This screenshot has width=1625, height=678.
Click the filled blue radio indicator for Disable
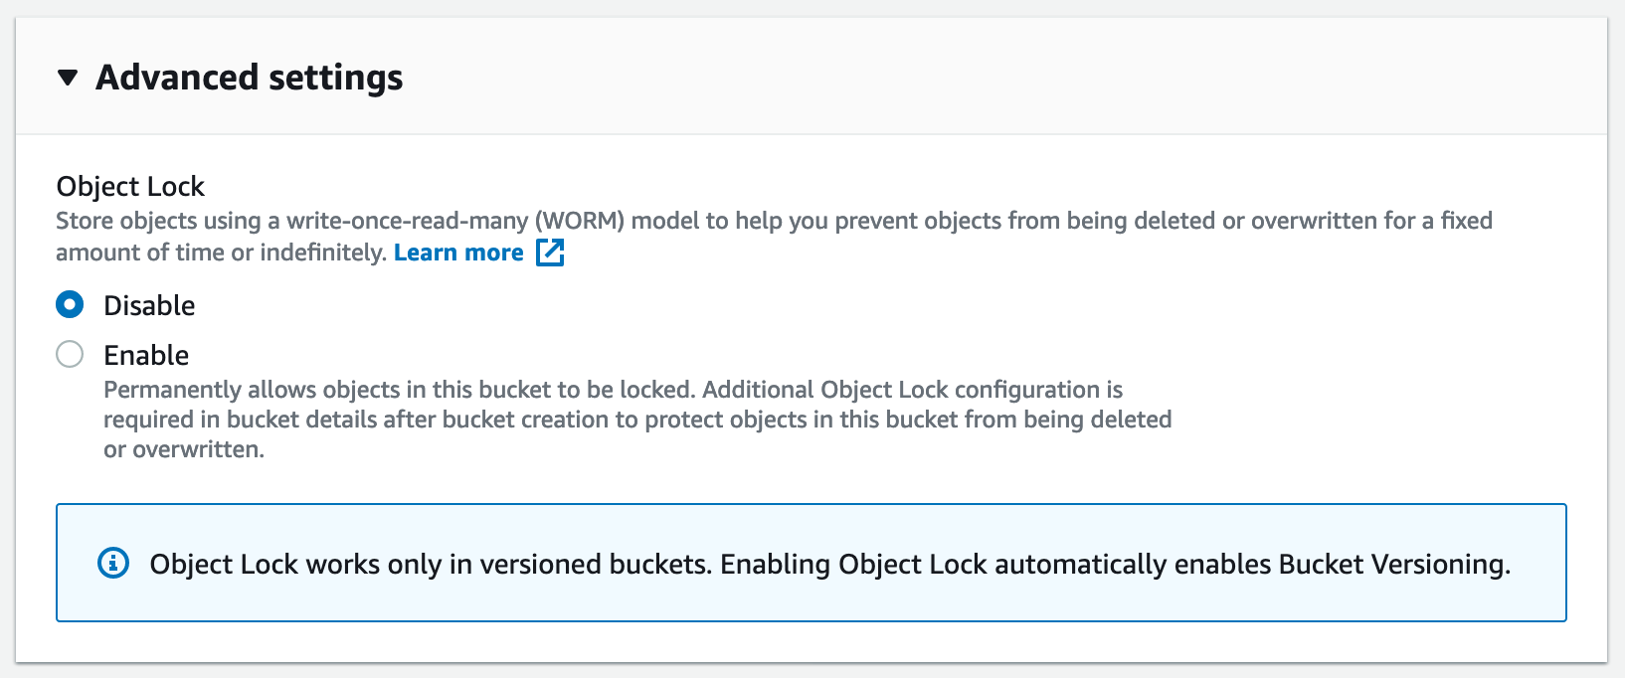pos(69,305)
